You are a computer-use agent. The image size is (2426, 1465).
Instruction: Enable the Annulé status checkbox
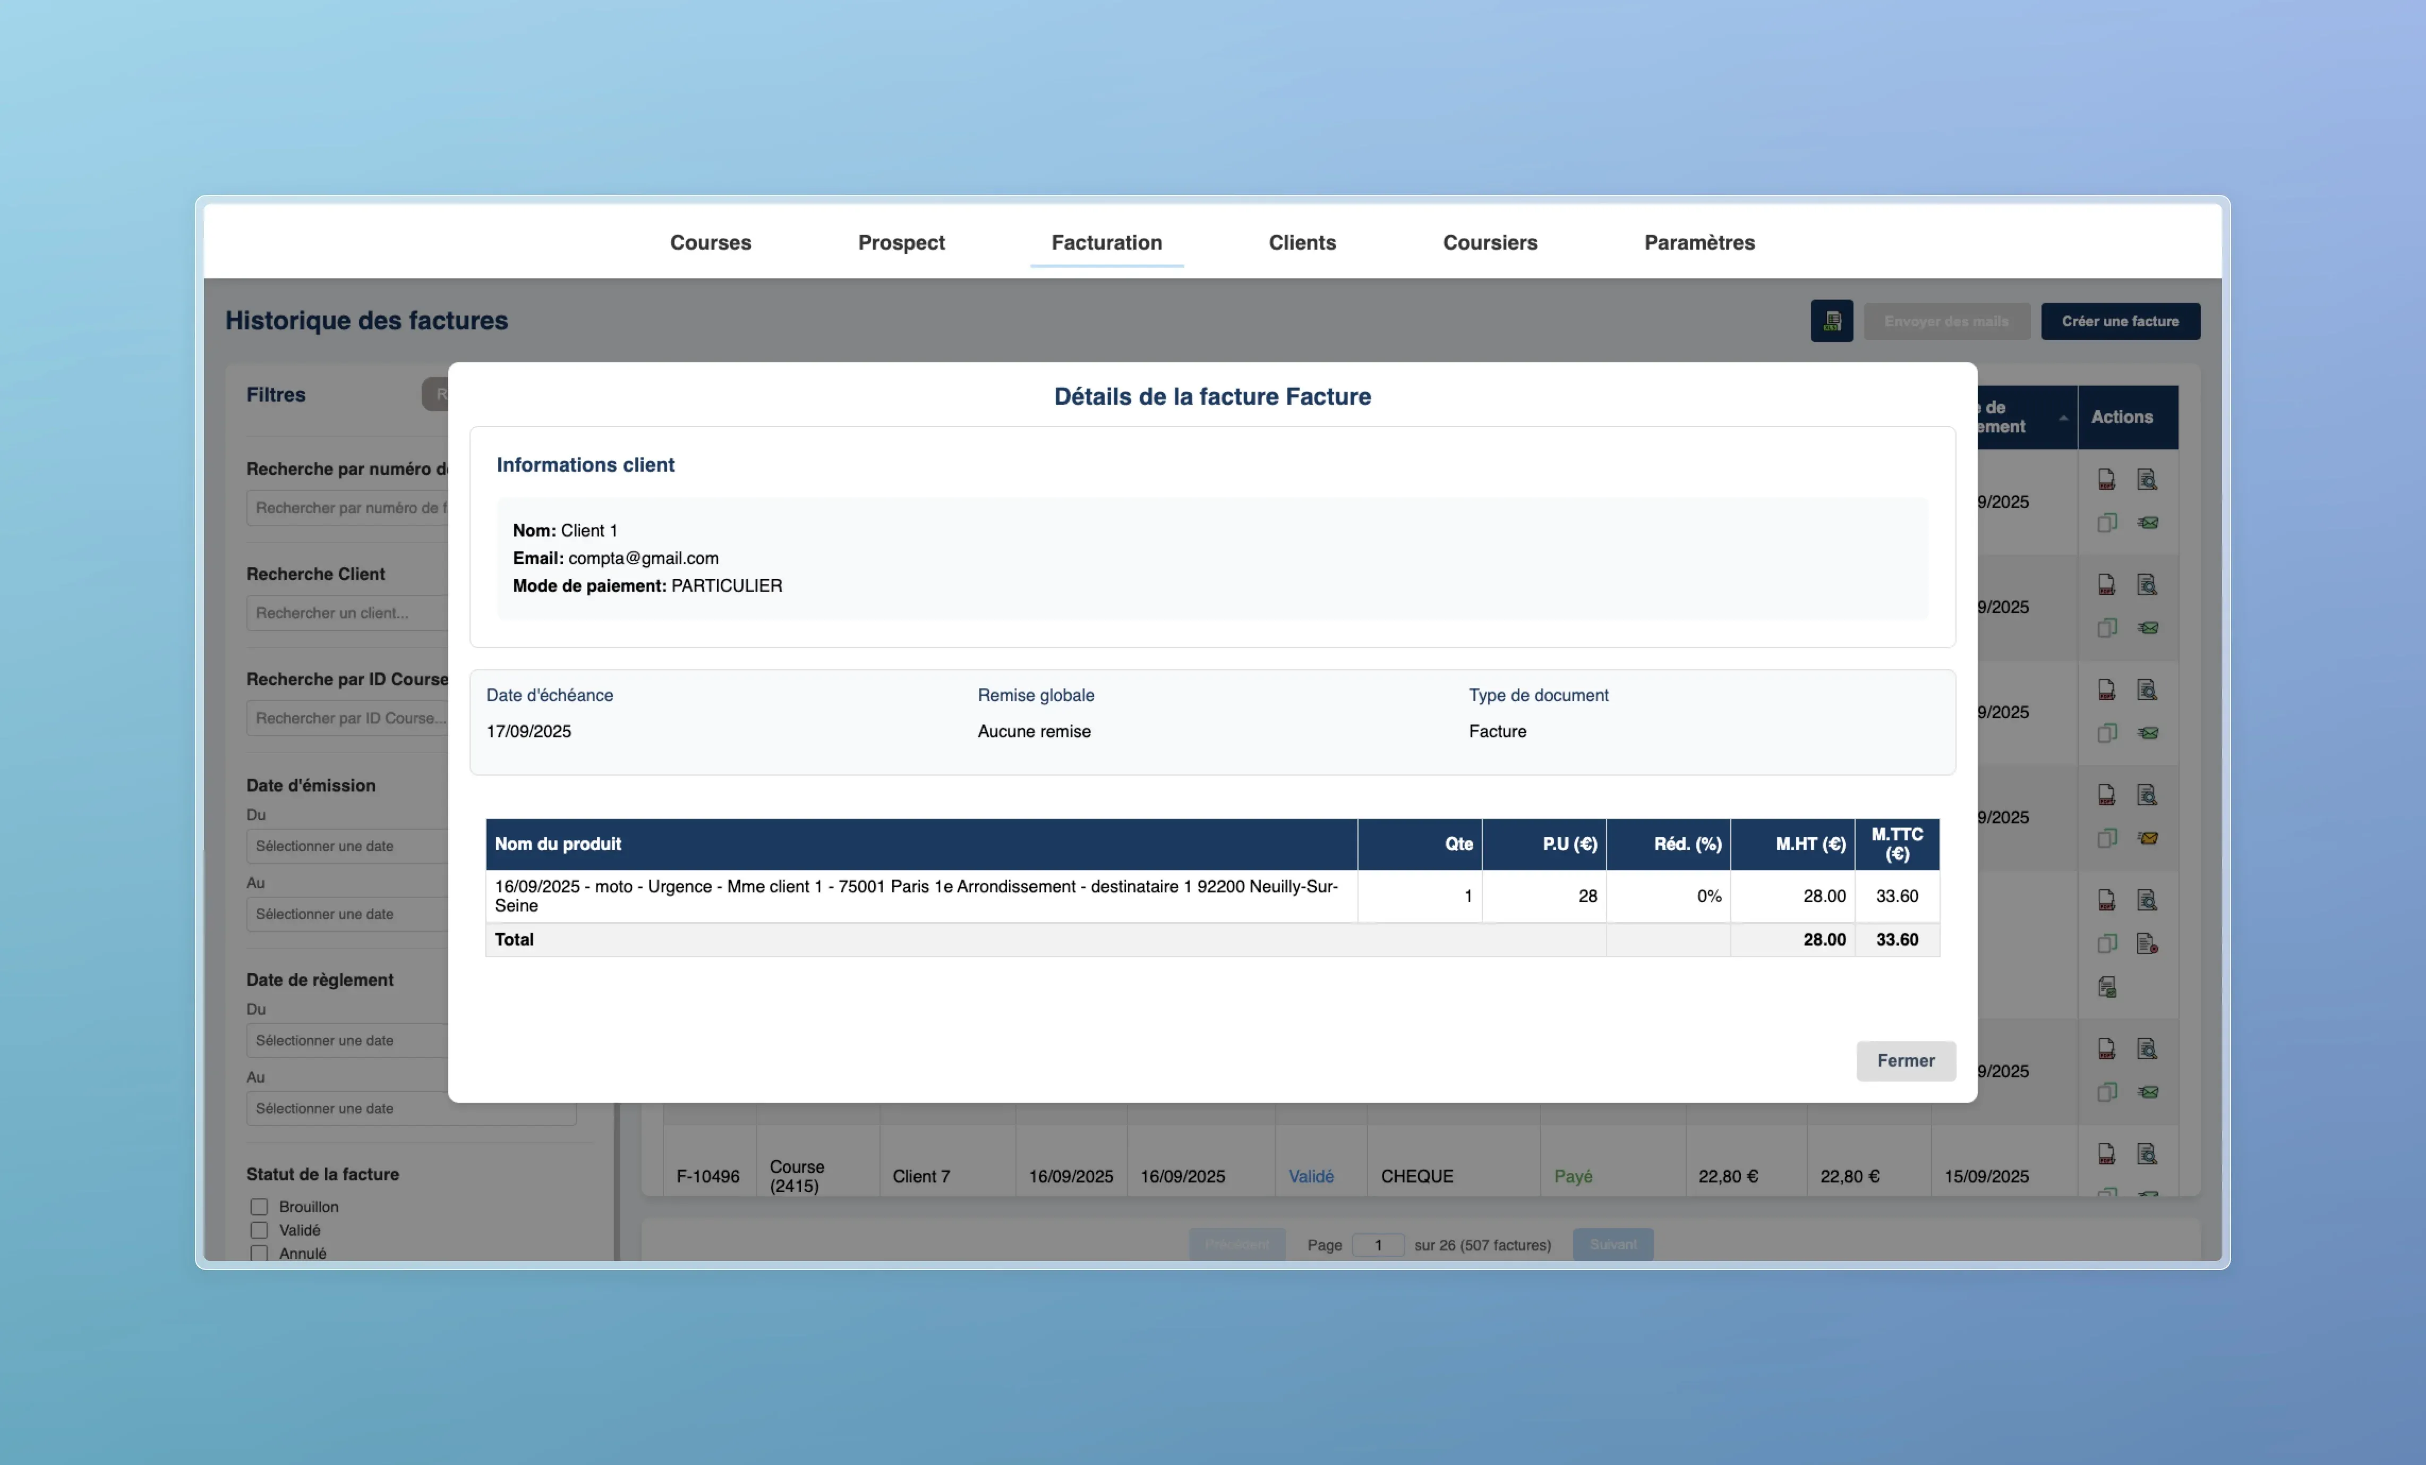(x=259, y=1253)
